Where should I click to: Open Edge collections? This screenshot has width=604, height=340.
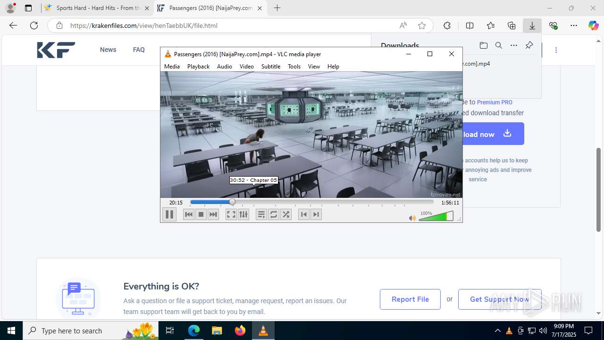[512, 25]
